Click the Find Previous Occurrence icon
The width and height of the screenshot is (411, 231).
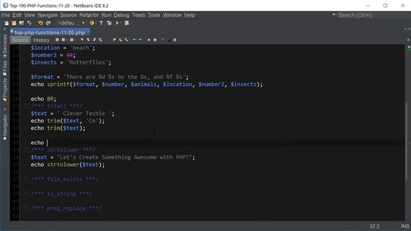88,40
